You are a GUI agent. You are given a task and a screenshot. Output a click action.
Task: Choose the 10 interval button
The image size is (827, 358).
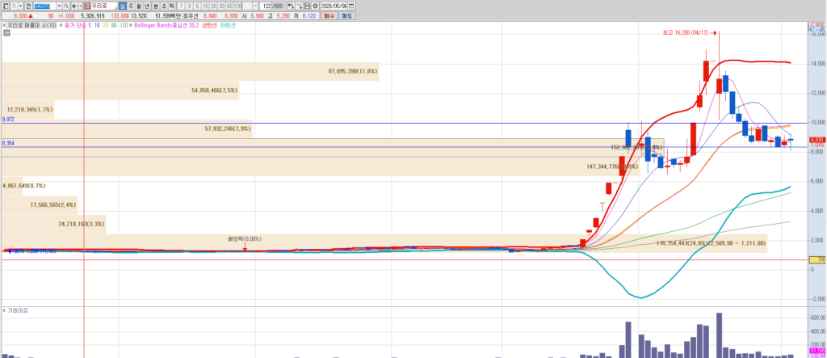(x=206, y=6)
